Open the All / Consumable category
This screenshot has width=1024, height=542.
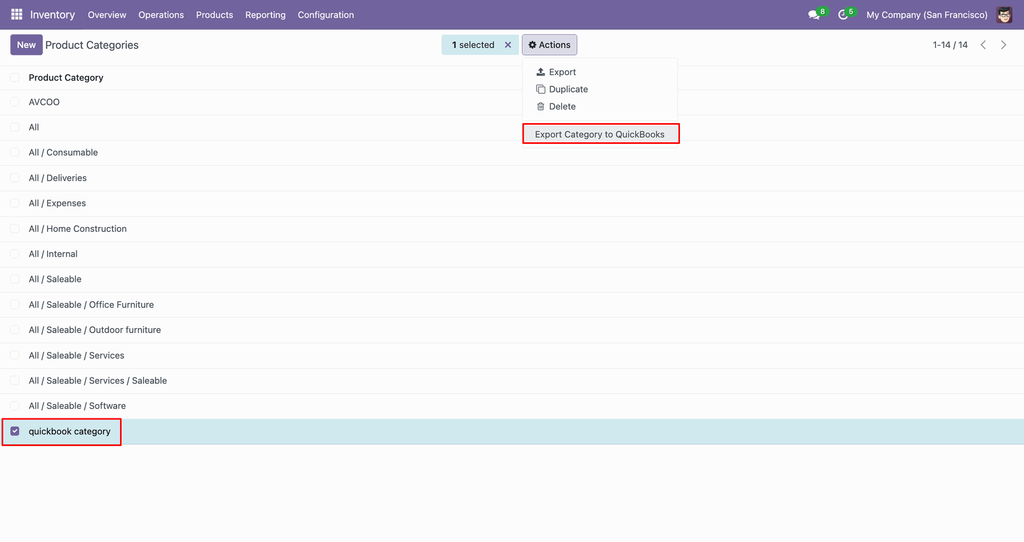tap(63, 152)
